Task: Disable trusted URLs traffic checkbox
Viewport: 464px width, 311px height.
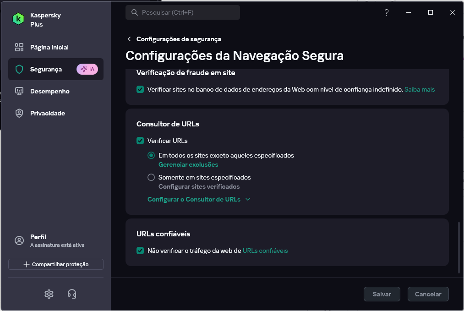Action: [x=140, y=251]
